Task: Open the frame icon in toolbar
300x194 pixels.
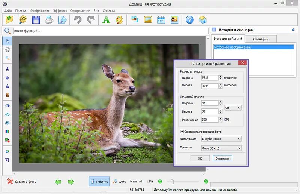Action: coord(148,20)
